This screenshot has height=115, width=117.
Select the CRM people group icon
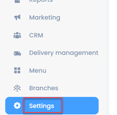(17, 35)
